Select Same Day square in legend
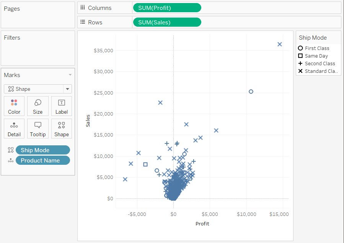The image size is (344, 243). 300,56
